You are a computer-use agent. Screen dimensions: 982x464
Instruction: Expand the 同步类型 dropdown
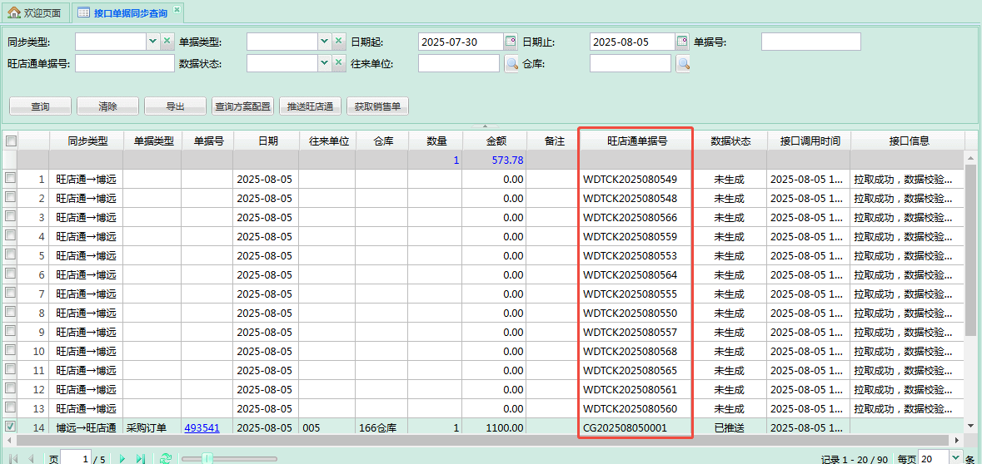coord(152,42)
